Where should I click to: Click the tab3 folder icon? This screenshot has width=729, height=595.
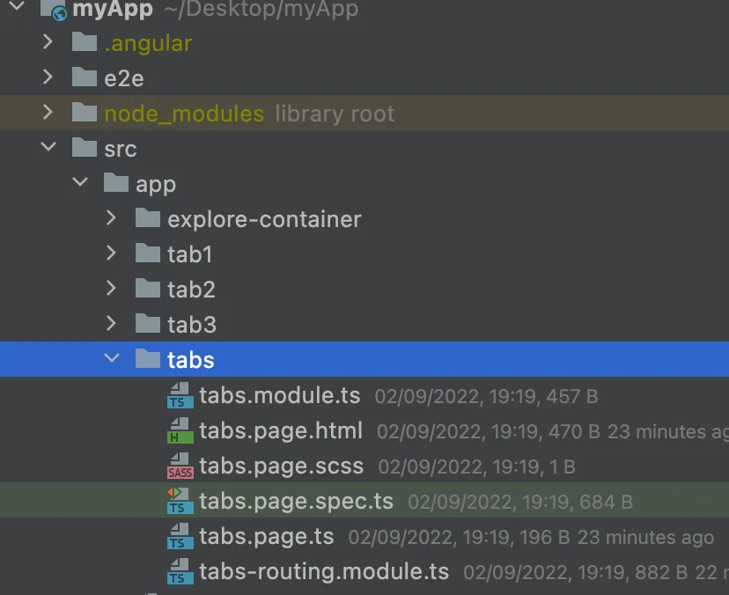pos(147,324)
